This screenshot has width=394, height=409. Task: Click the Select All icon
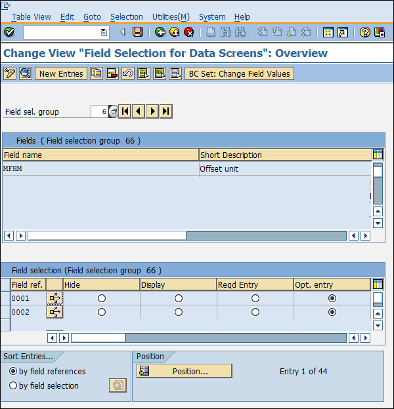144,73
